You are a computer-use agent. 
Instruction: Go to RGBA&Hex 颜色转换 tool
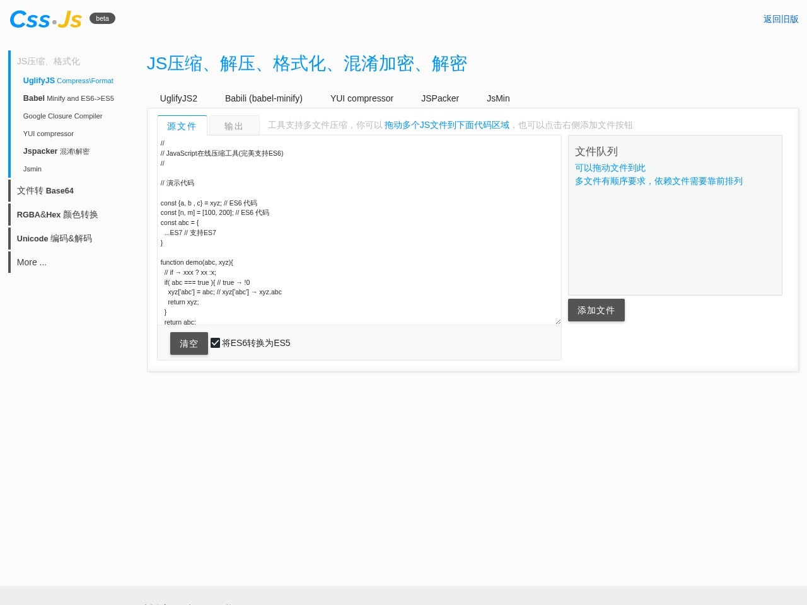[x=57, y=214]
